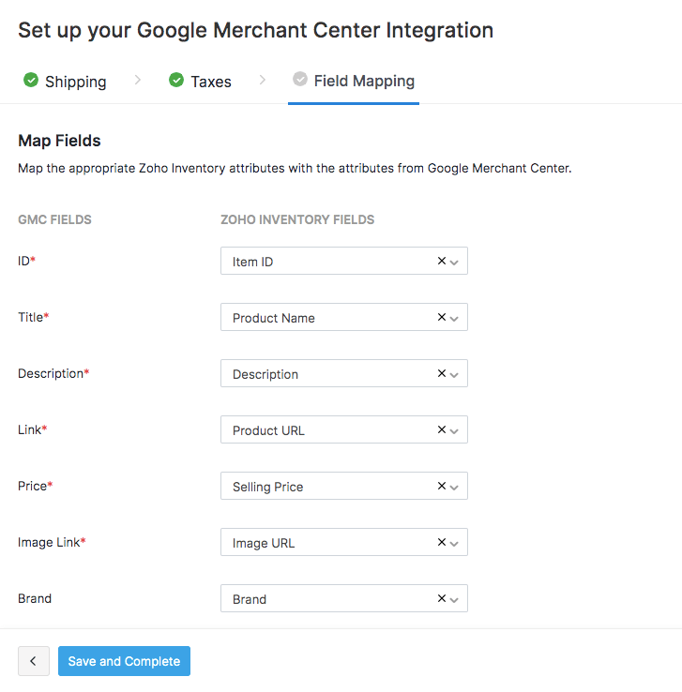682x692 pixels.
Task: Click the Description mapping field box
Action: [328, 374]
